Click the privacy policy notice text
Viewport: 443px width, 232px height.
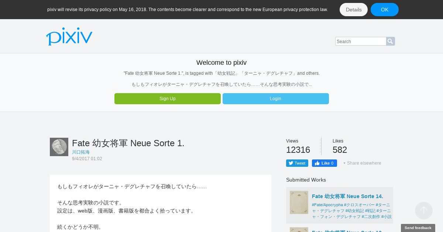coord(188,10)
